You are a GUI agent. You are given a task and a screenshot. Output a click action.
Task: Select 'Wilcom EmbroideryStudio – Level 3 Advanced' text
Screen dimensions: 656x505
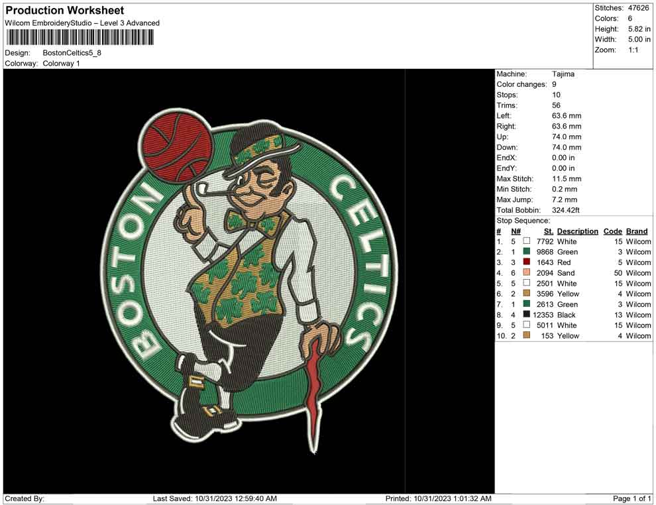tap(82, 23)
